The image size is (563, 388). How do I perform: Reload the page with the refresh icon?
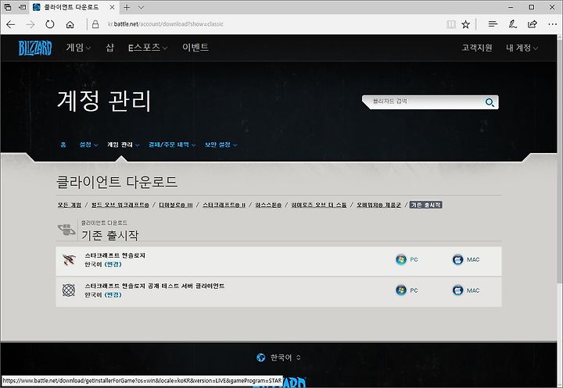pos(50,24)
